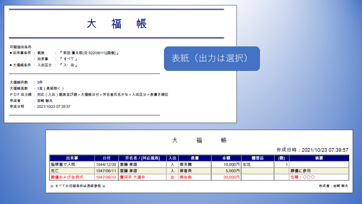
Task: Click the PDF出力順 sort order line
Action: [x=89, y=95]
